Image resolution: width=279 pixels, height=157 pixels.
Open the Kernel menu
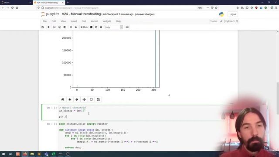(94, 21)
